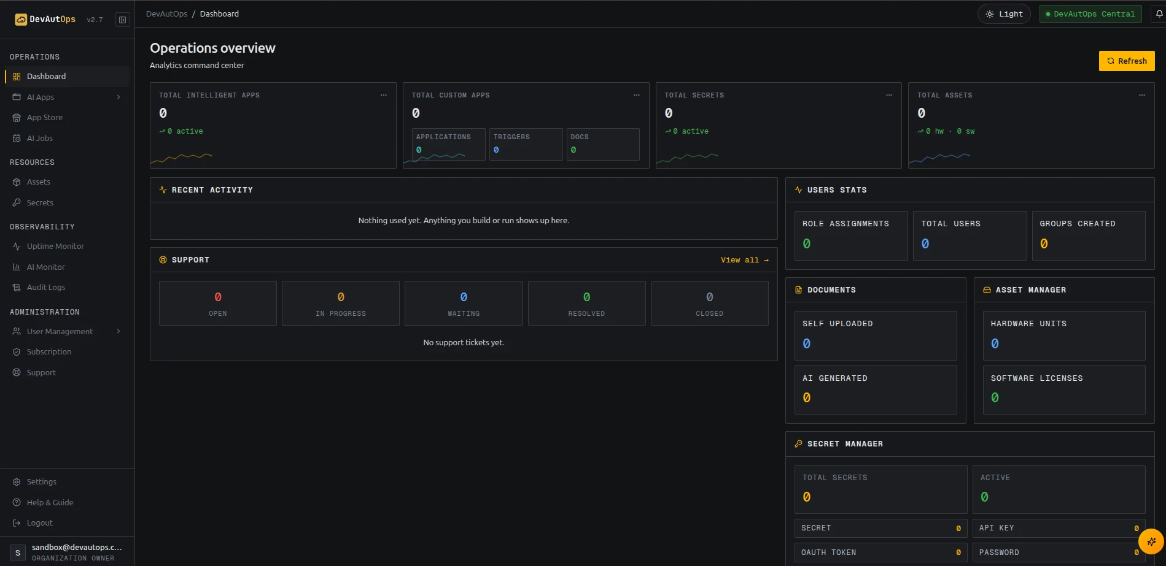Click View all support tickets link
The image size is (1166, 566).
pyautogui.click(x=744, y=260)
